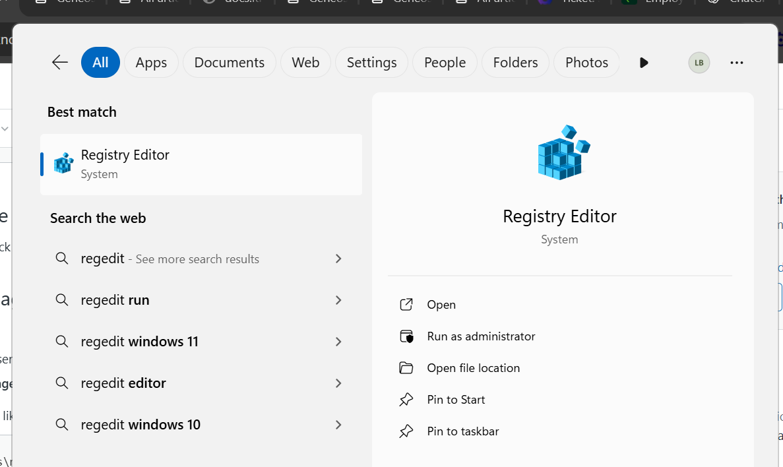783x467 pixels.
Task: Choose Run as administrator
Action: point(481,336)
